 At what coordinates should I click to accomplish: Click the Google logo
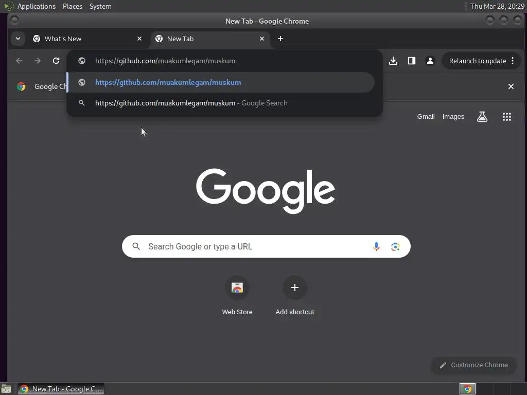tap(266, 190)
